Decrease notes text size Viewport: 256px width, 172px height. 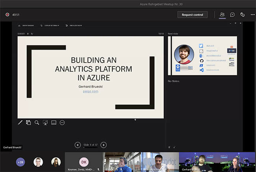tap(174, 147)
